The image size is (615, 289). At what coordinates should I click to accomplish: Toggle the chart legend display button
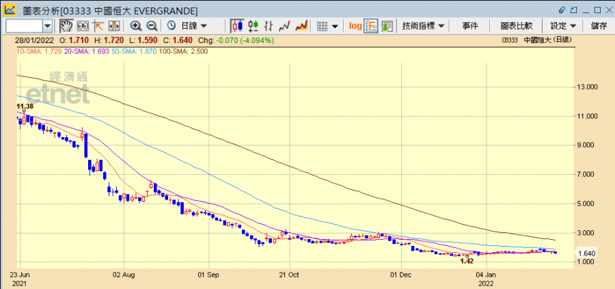pos(371,25)
